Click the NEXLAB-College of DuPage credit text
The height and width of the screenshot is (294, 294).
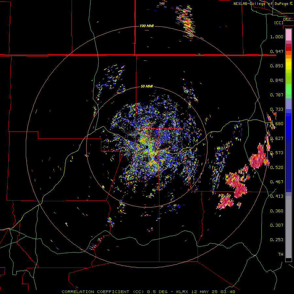tap(261, 4)
